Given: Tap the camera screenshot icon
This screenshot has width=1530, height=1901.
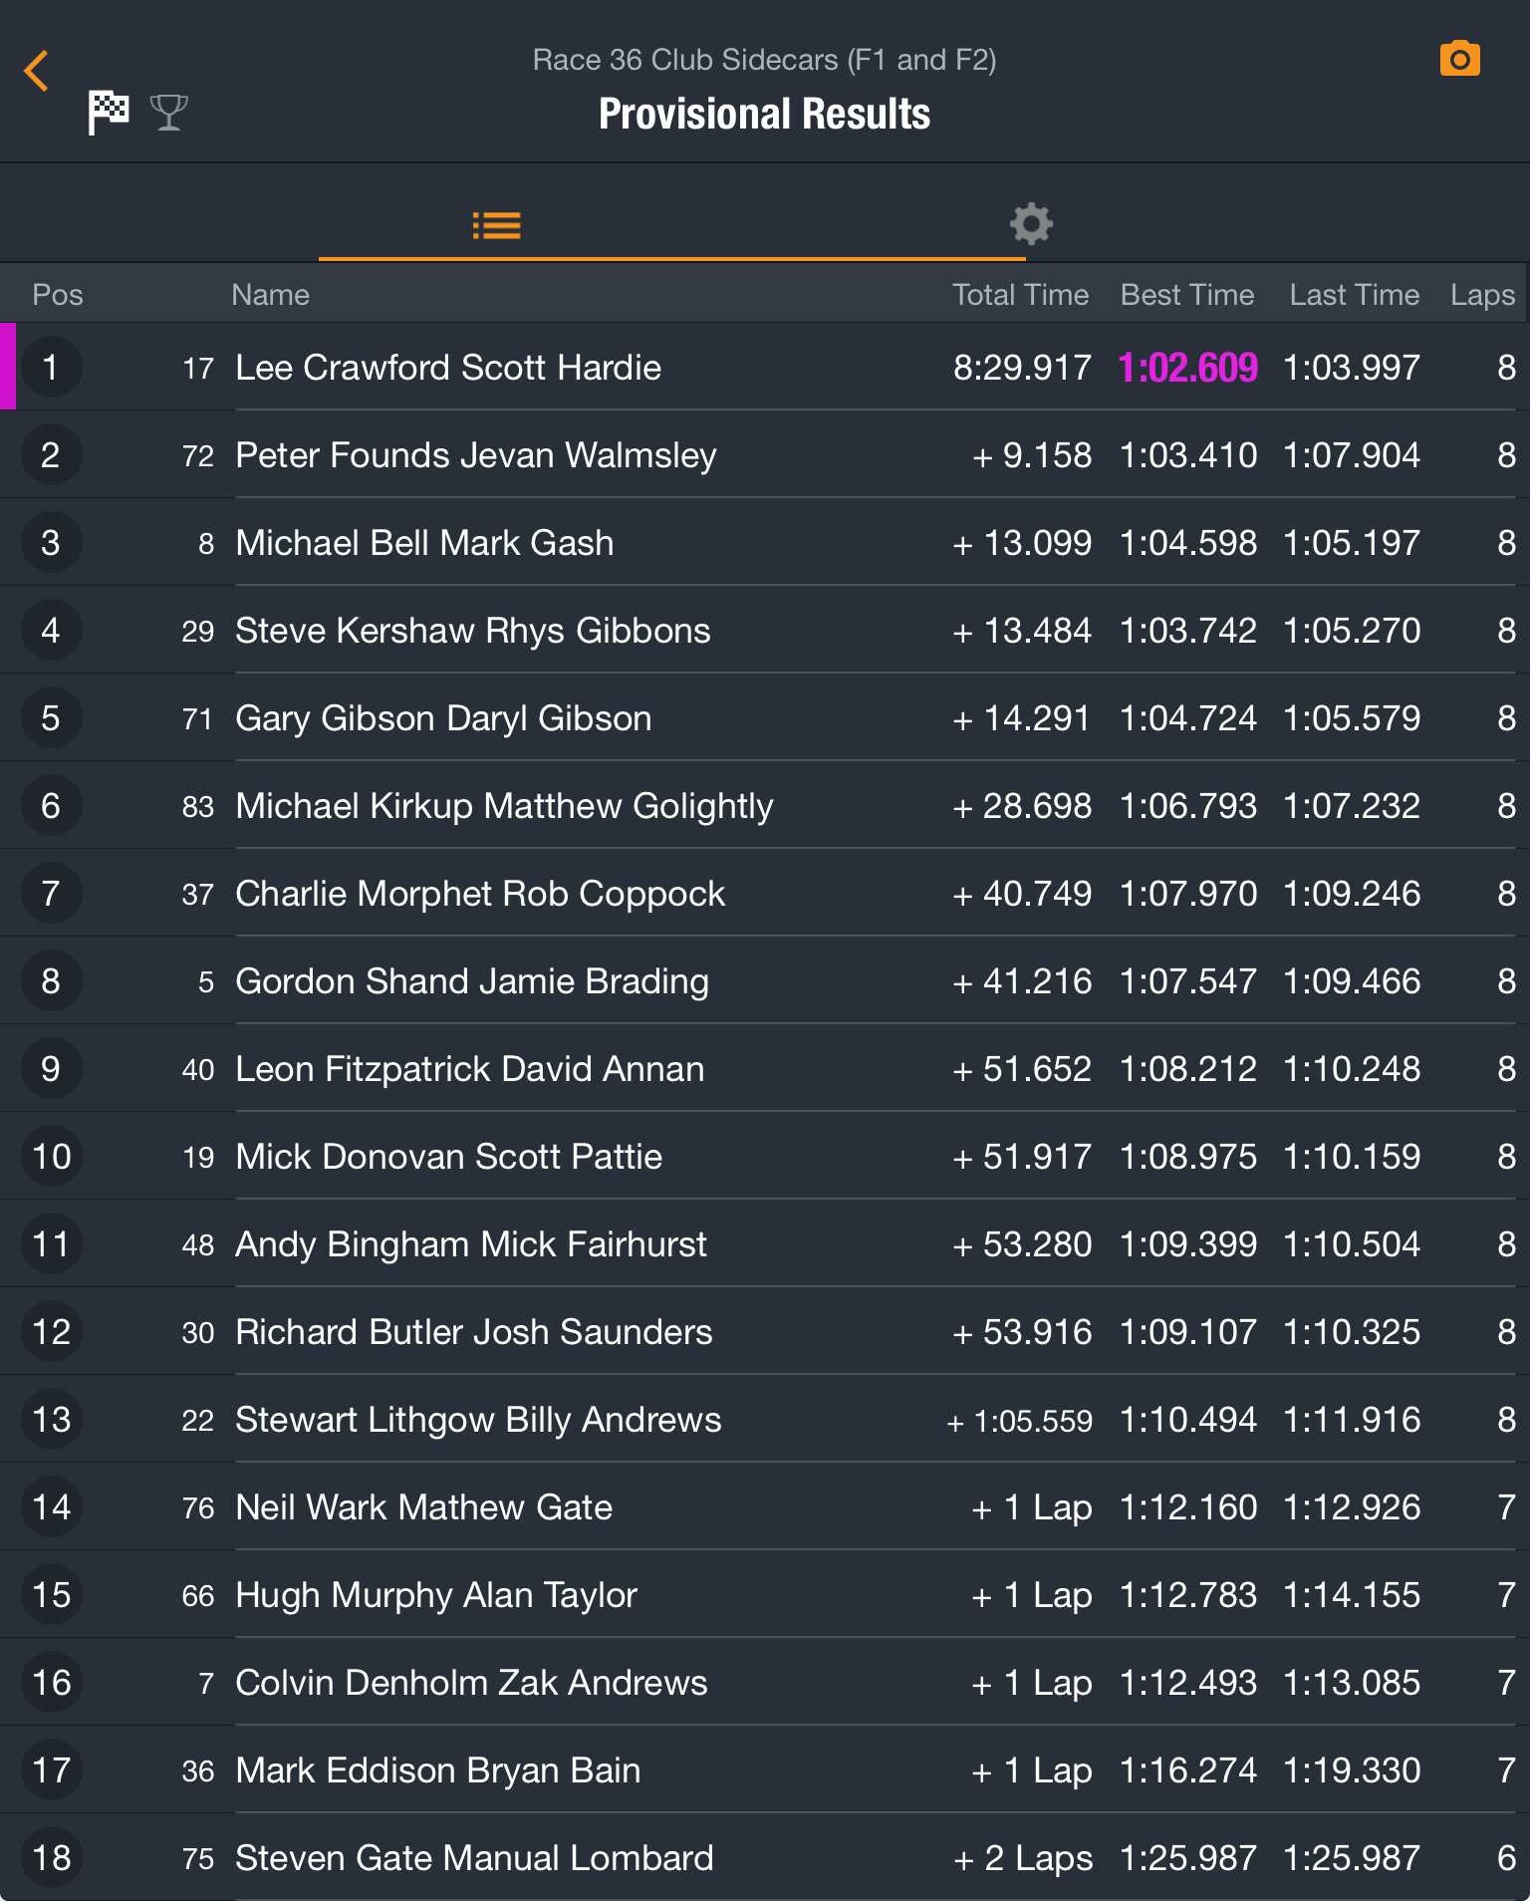Looking at the screenshot, I should click(1459, 59).
